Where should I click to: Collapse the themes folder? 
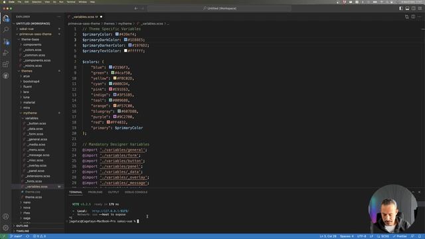coord(27,71)
